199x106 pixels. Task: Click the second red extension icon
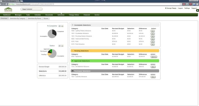pyautogui.click(x=190, y=4)
